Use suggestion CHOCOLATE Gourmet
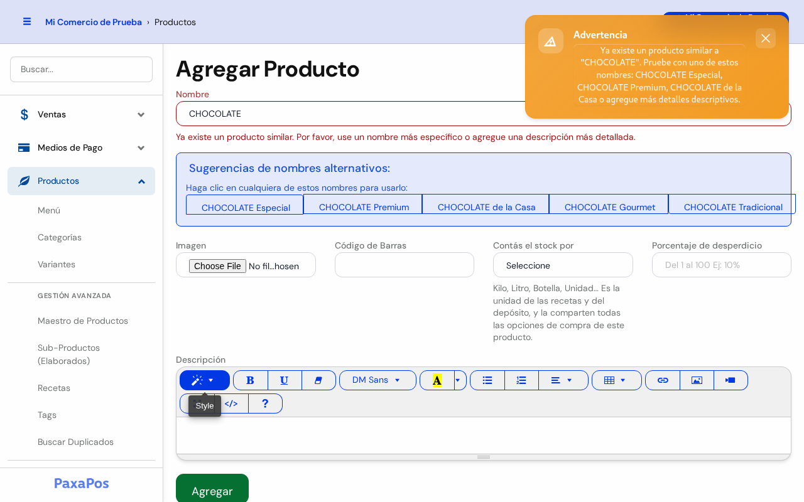 coord(609,205)
